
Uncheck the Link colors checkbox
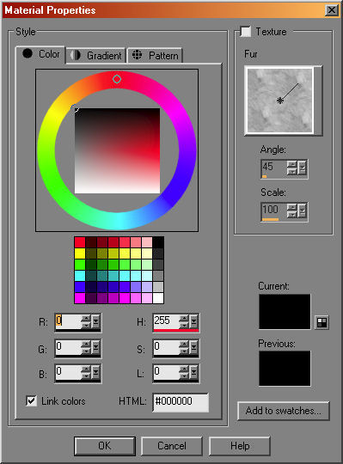[31, 401]
